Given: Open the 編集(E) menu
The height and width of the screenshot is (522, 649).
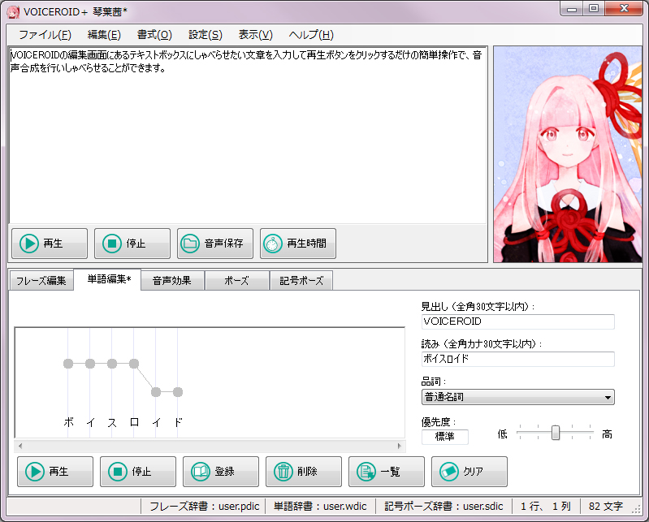Looking at the screenshot, I should [x=104, y=35].
